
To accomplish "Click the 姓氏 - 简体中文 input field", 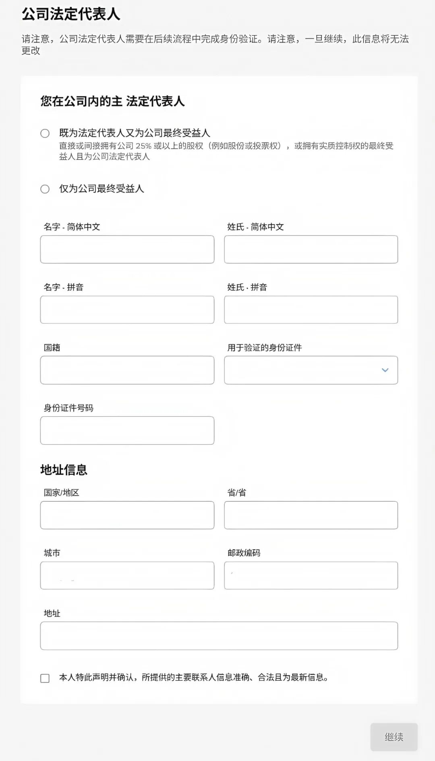I will pos(310,249).
